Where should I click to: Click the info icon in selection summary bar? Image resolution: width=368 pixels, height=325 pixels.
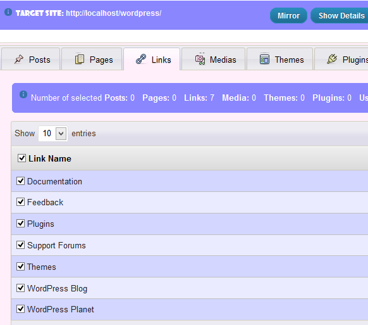coord(23,94)
